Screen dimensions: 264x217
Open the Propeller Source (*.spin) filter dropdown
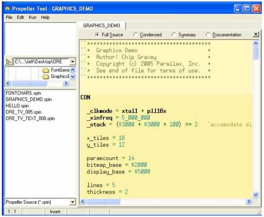coord(72,202)
